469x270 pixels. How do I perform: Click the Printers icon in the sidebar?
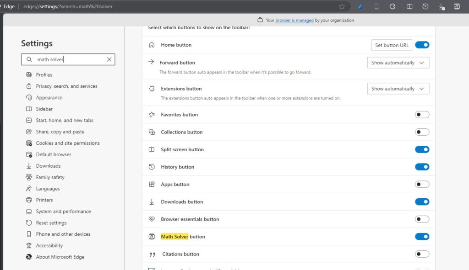tap(29, 200)
